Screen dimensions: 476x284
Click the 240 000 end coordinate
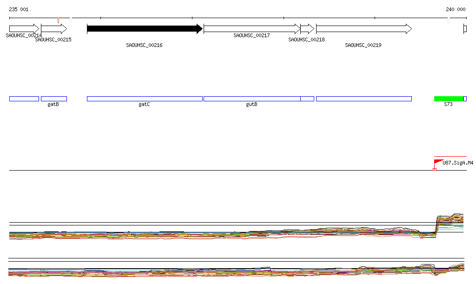point(456,9)
